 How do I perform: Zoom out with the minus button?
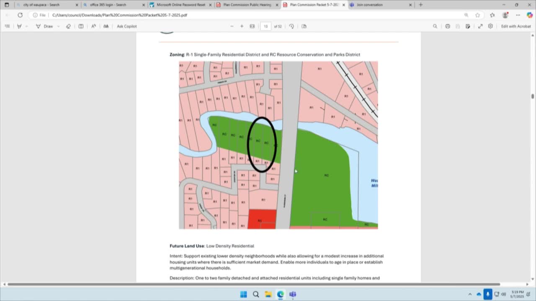point(232,26)
